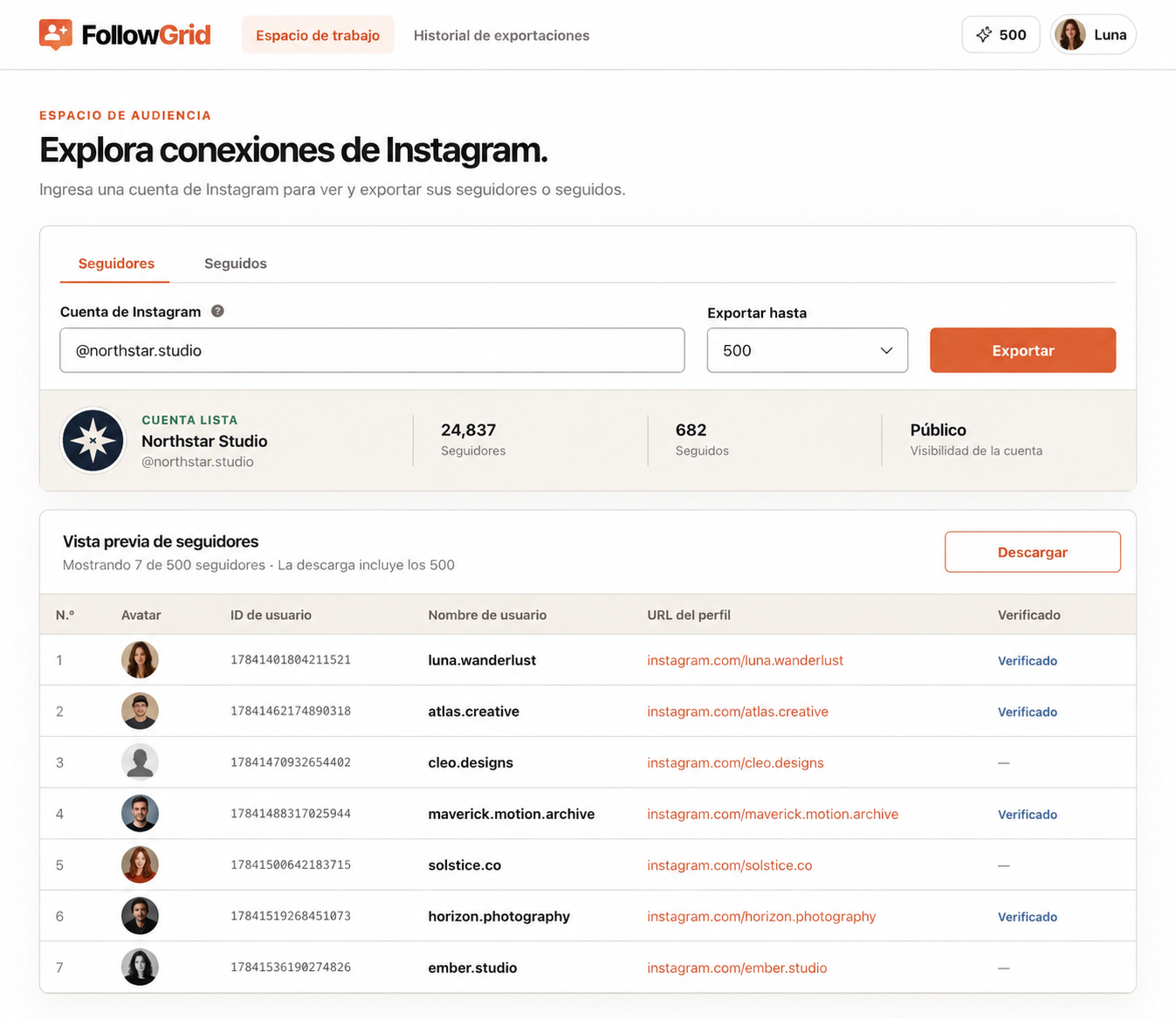Select user ID 17841401804211521
The height and width of the screenshot is (1019, 1176).
pos(291,660)
